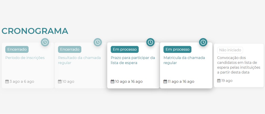Click calendar icon beside 11 ago a 16 ago
This screenshot has height=114, width=265.
click(x=165, y=81)
